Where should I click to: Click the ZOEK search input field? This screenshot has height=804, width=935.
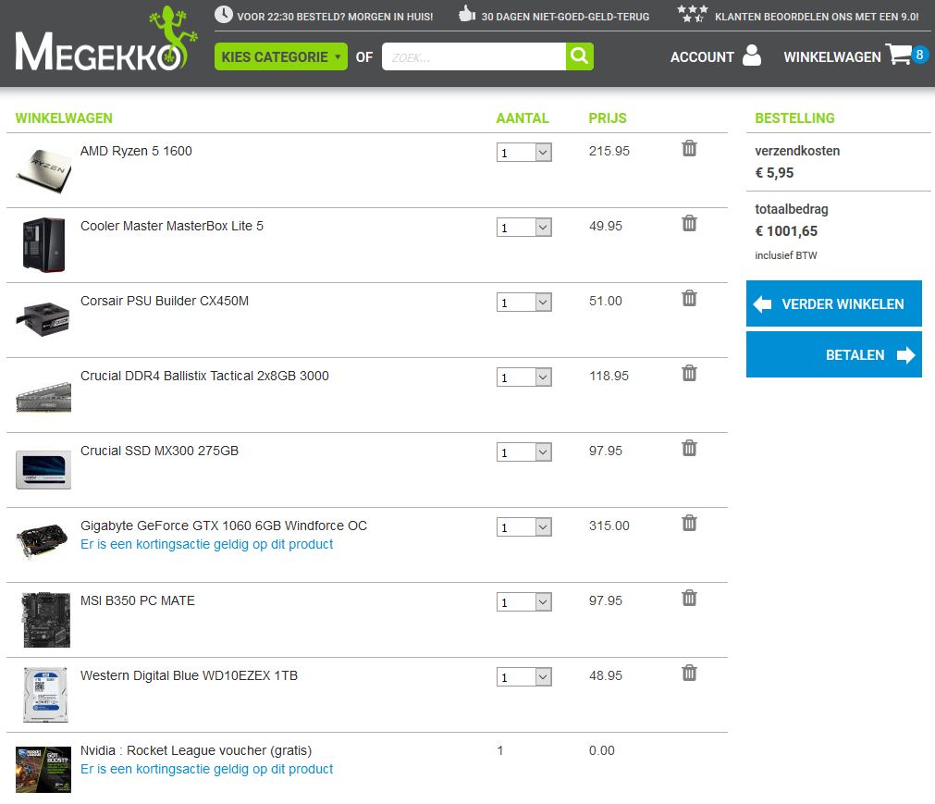[474, 56]
